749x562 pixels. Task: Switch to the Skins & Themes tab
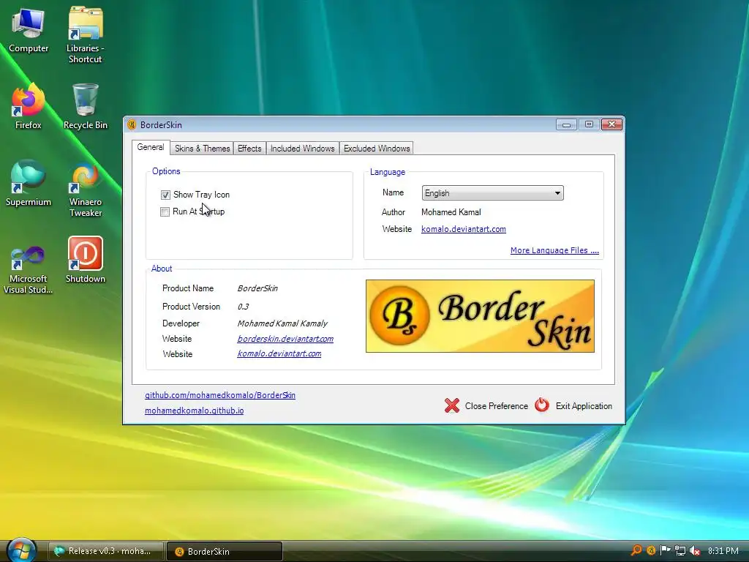(x=202, y=149)
